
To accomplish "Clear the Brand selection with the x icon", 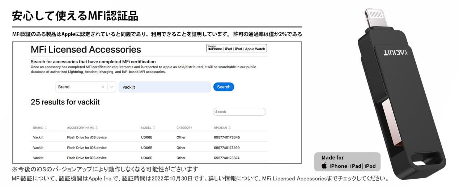I will click(x=102, y=87).
